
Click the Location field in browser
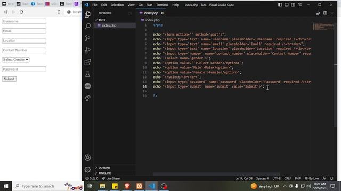coord(24,40)
